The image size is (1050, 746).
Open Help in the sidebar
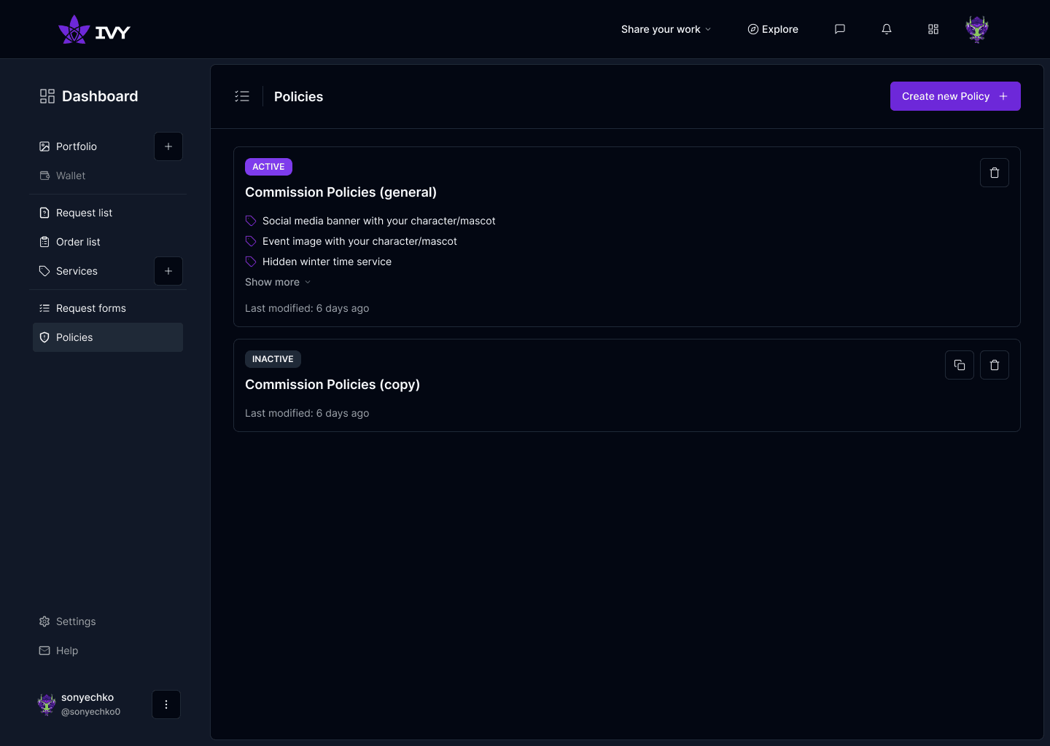[108, 651]
